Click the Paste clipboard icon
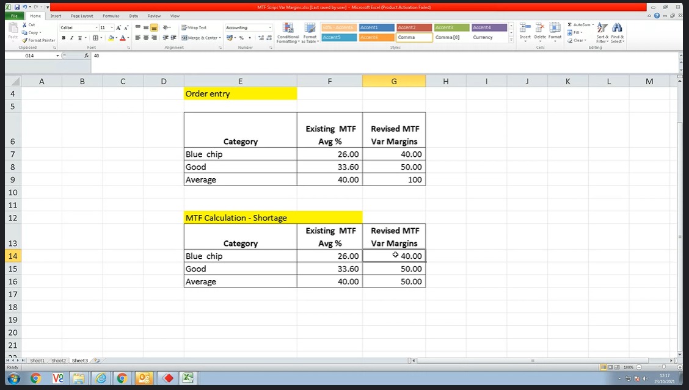This screenshot has width=689, height=390. tap(13, 29)
